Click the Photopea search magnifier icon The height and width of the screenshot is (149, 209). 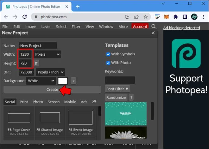[154, 26]
